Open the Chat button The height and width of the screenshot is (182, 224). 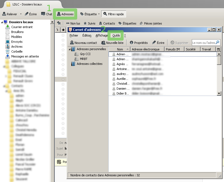point(46,14)
